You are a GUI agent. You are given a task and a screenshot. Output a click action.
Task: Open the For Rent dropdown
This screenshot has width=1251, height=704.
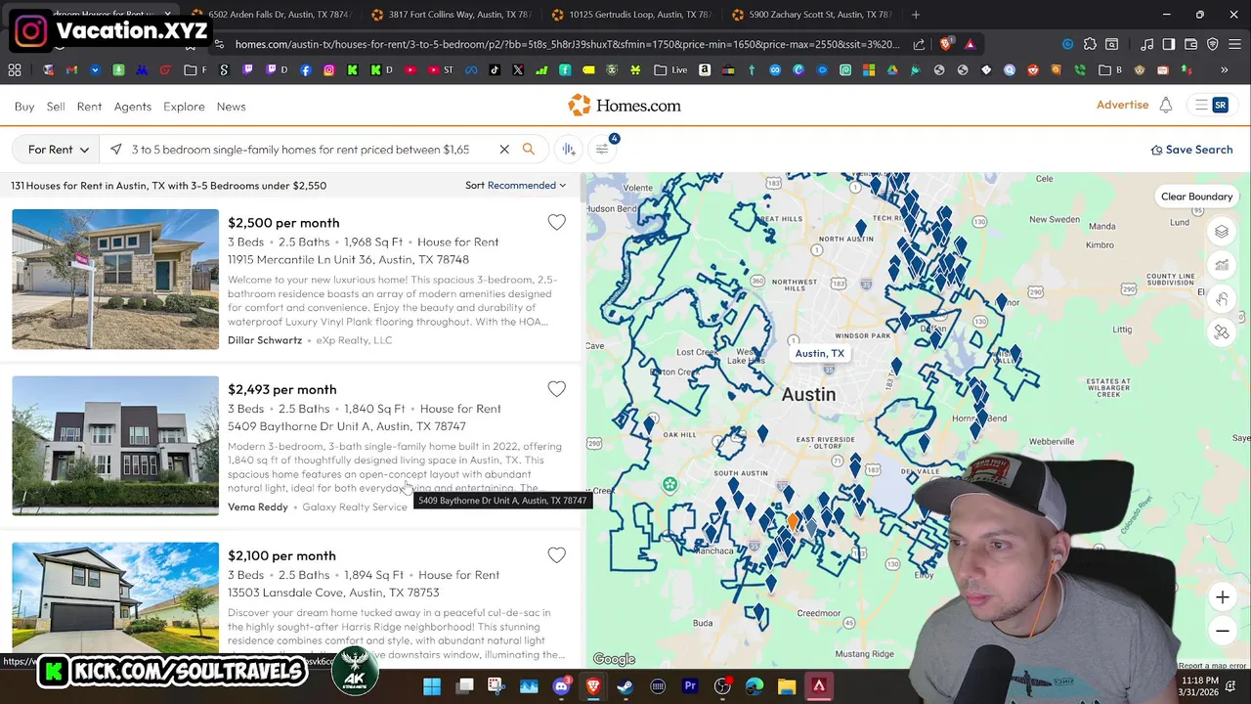tap(58, 150)
